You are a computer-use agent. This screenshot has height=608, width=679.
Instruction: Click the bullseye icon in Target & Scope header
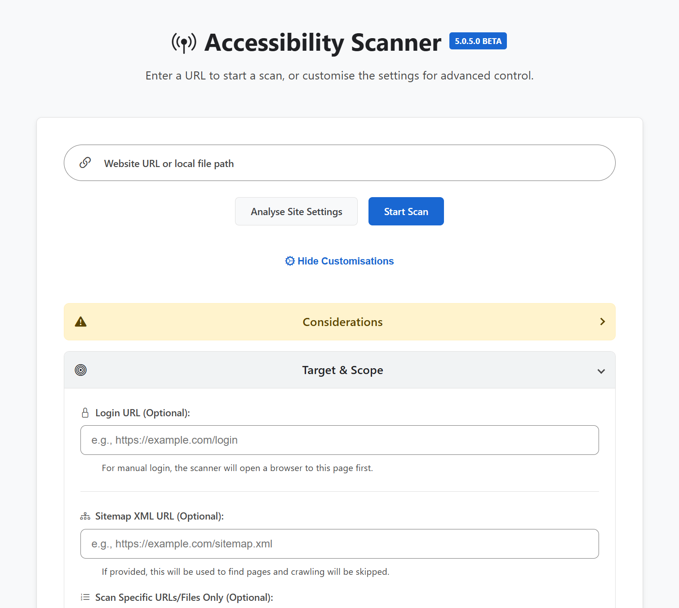pos(80,370)
